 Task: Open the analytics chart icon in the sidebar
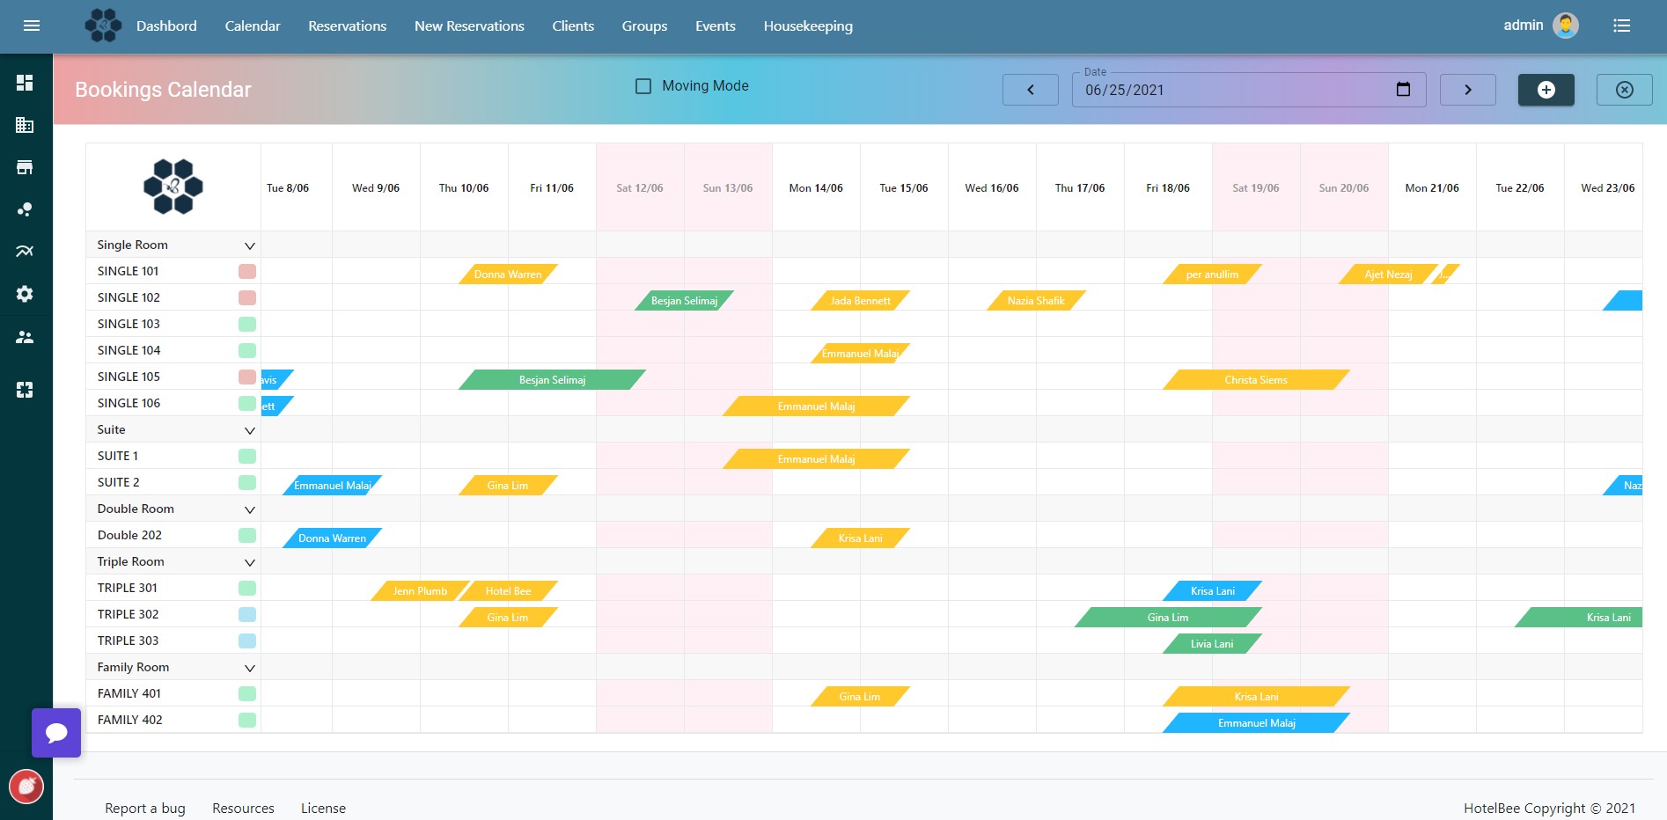pyautogui.click(x=24, y=251)
